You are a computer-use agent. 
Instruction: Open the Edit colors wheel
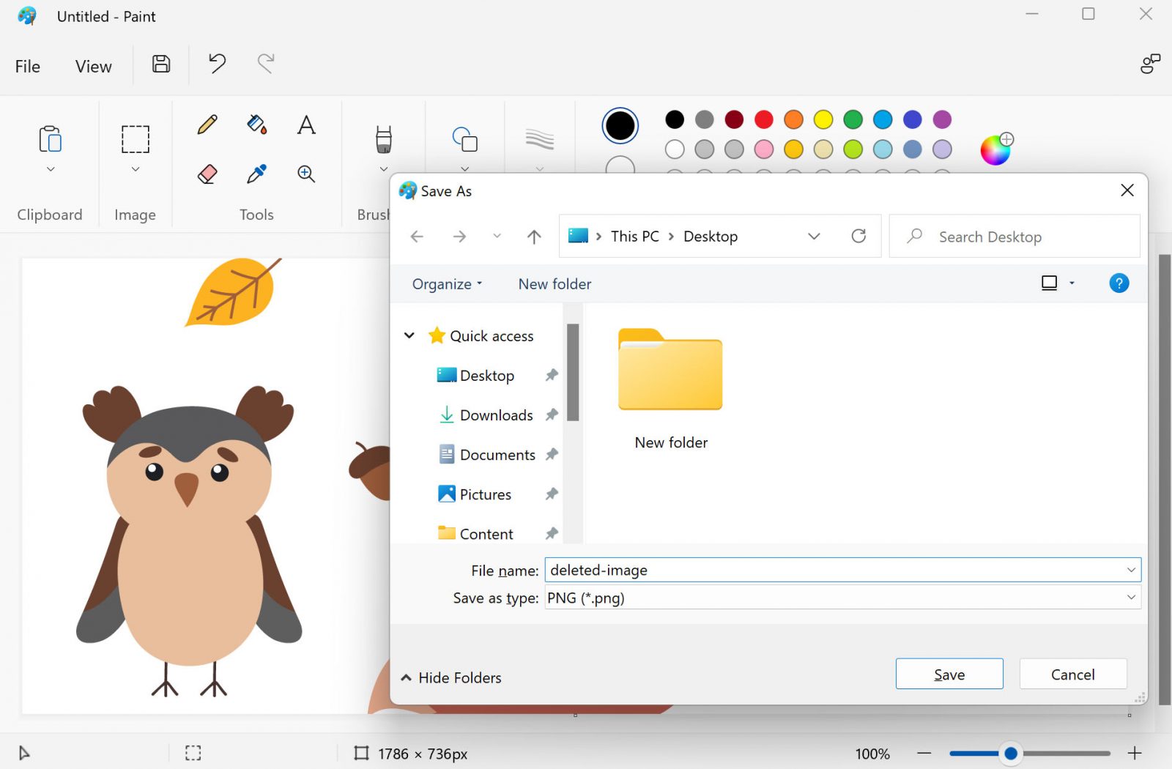coord(995,150)
